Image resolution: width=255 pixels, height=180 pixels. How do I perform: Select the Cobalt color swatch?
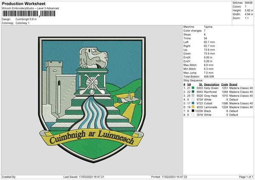coord(193,103)
